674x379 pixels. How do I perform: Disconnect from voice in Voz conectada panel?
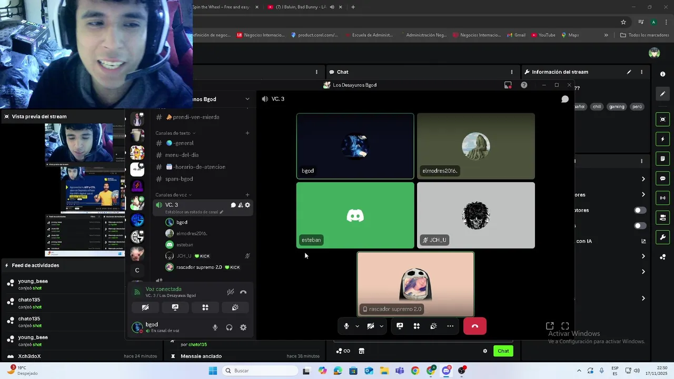point(243,292)
